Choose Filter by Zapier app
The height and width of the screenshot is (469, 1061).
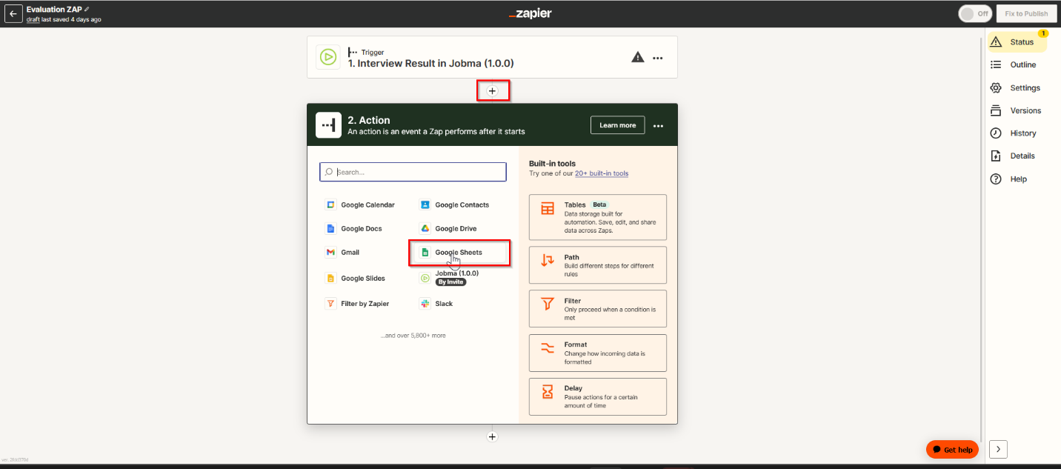click(357, 304)
